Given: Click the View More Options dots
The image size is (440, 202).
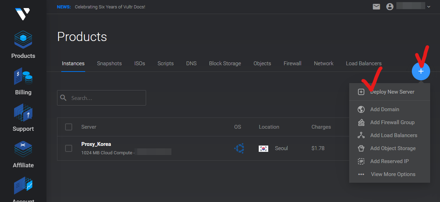Looking at the screenshot, I should (361, 174).
